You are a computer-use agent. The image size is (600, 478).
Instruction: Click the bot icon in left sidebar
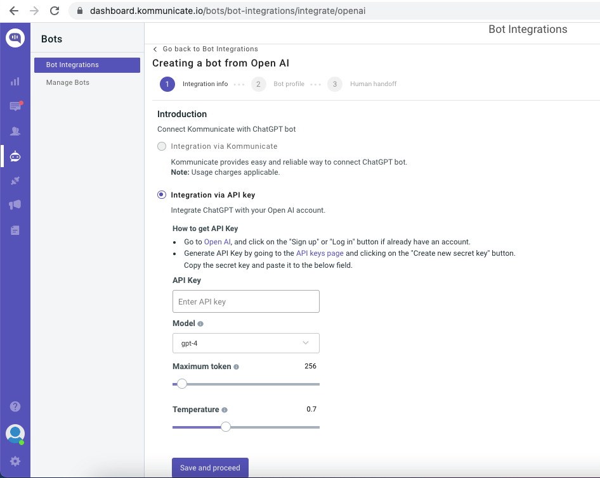tap(15, 156)
